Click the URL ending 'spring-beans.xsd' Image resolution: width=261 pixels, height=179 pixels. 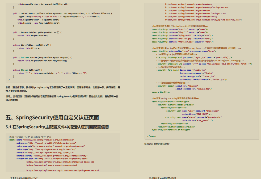(x=60, y=162)
